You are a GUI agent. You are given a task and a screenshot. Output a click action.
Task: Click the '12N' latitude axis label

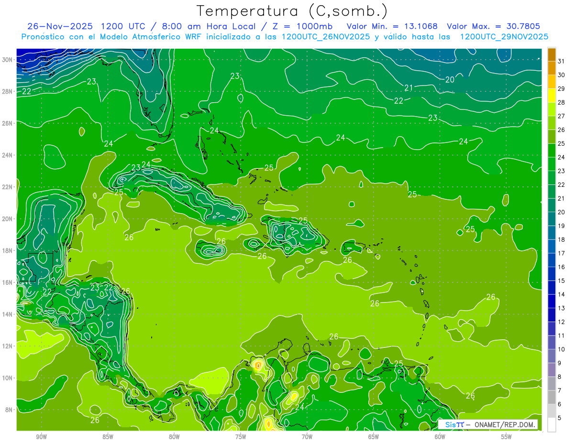pos(8,346)
